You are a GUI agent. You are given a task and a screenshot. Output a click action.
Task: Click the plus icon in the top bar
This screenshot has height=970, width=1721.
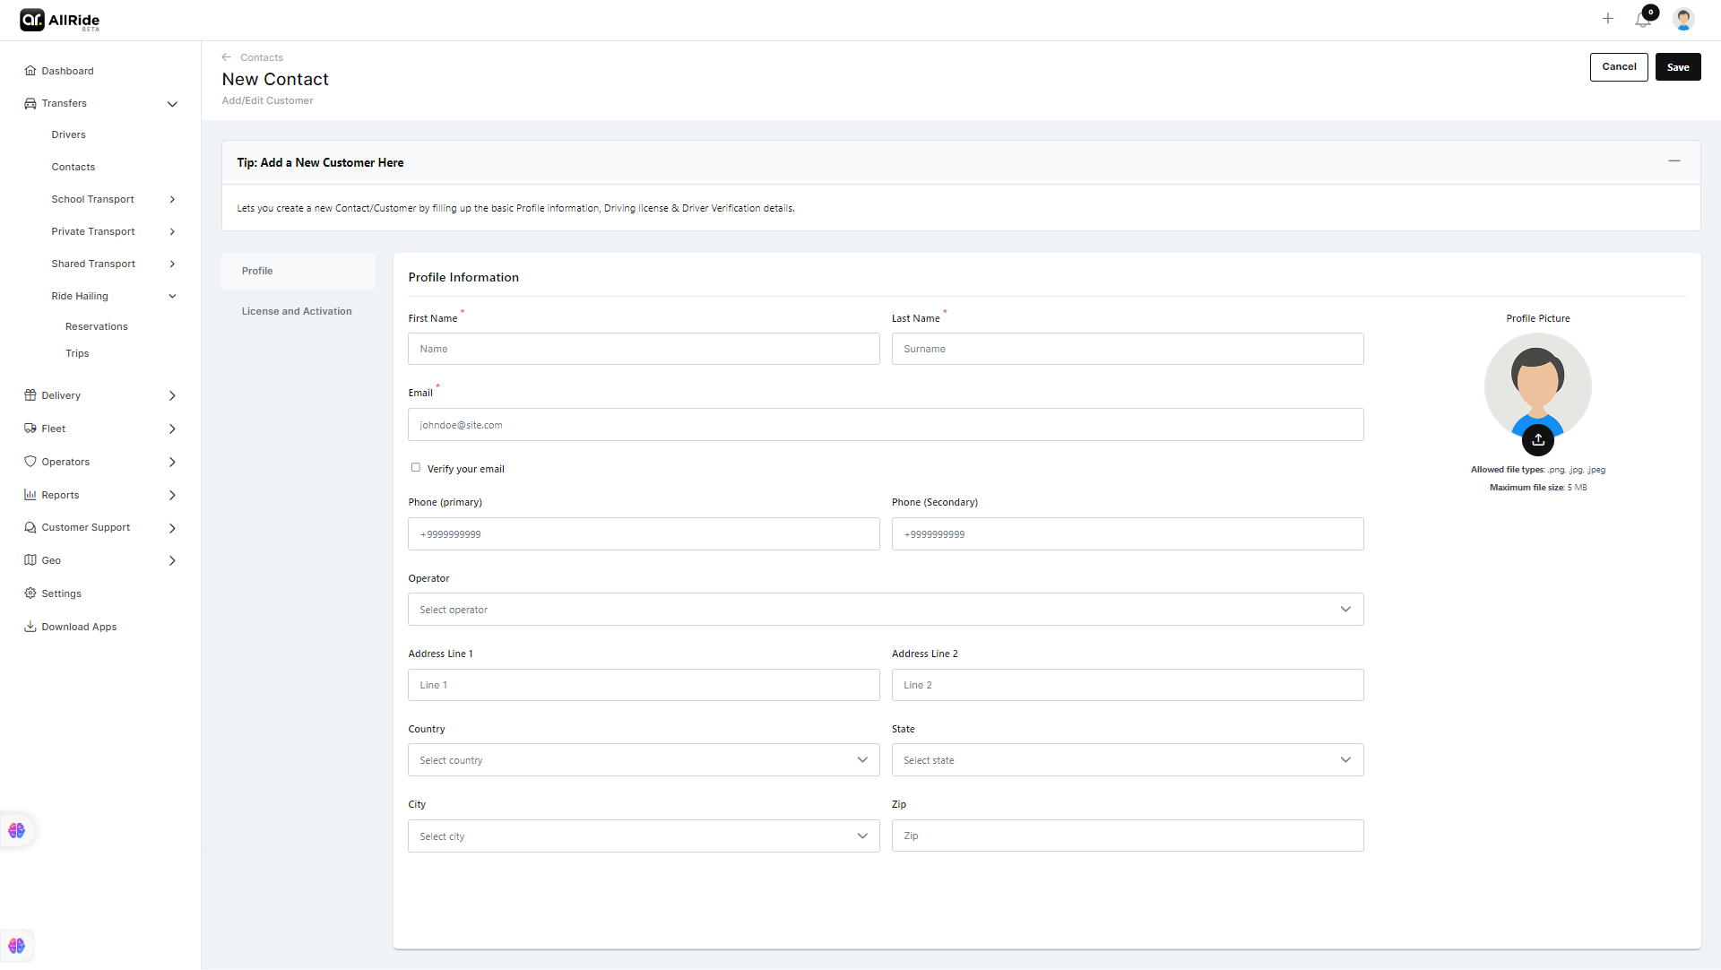tap(1608, 19)
